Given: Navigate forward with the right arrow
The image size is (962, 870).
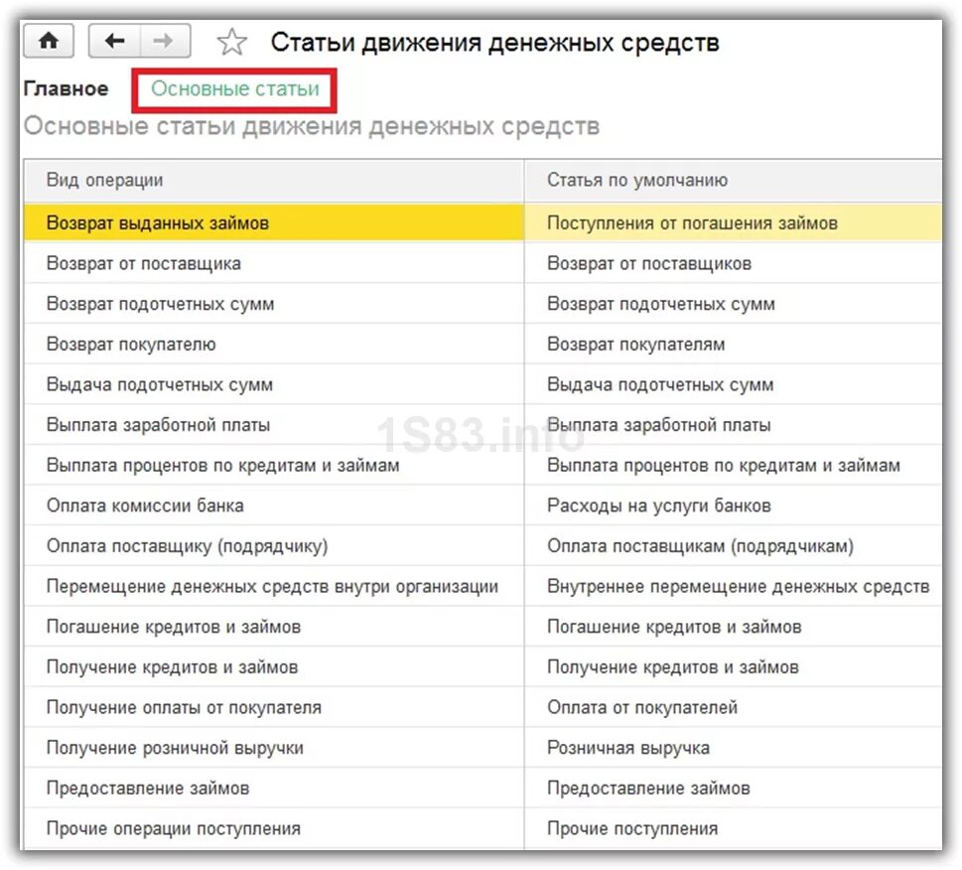Looking at the screenshot, I should pyautogui.click(x=165, y=41).
